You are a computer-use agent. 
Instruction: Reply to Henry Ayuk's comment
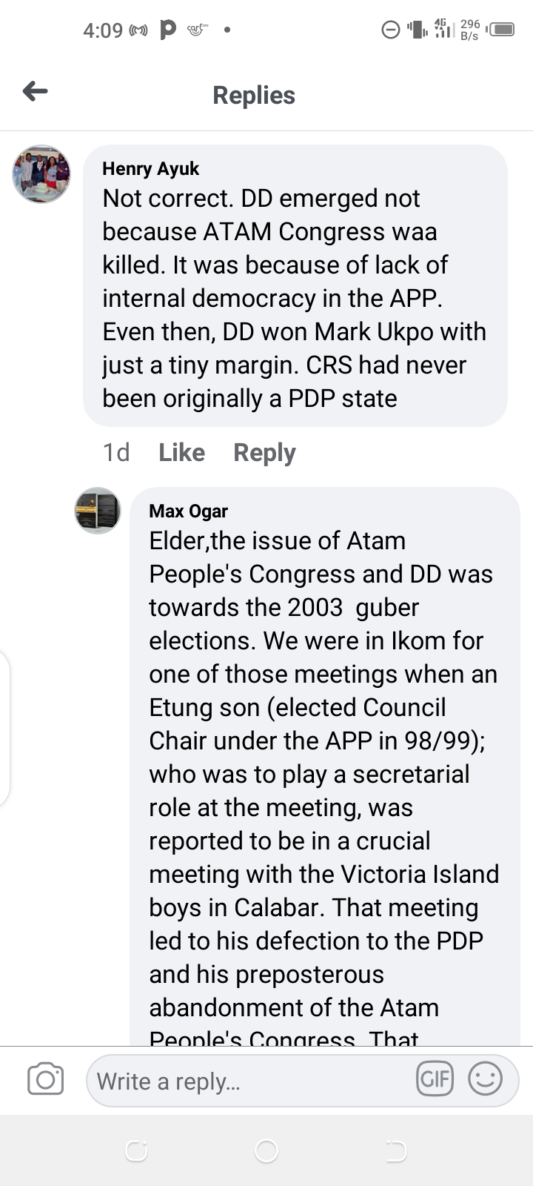(264, 452)
